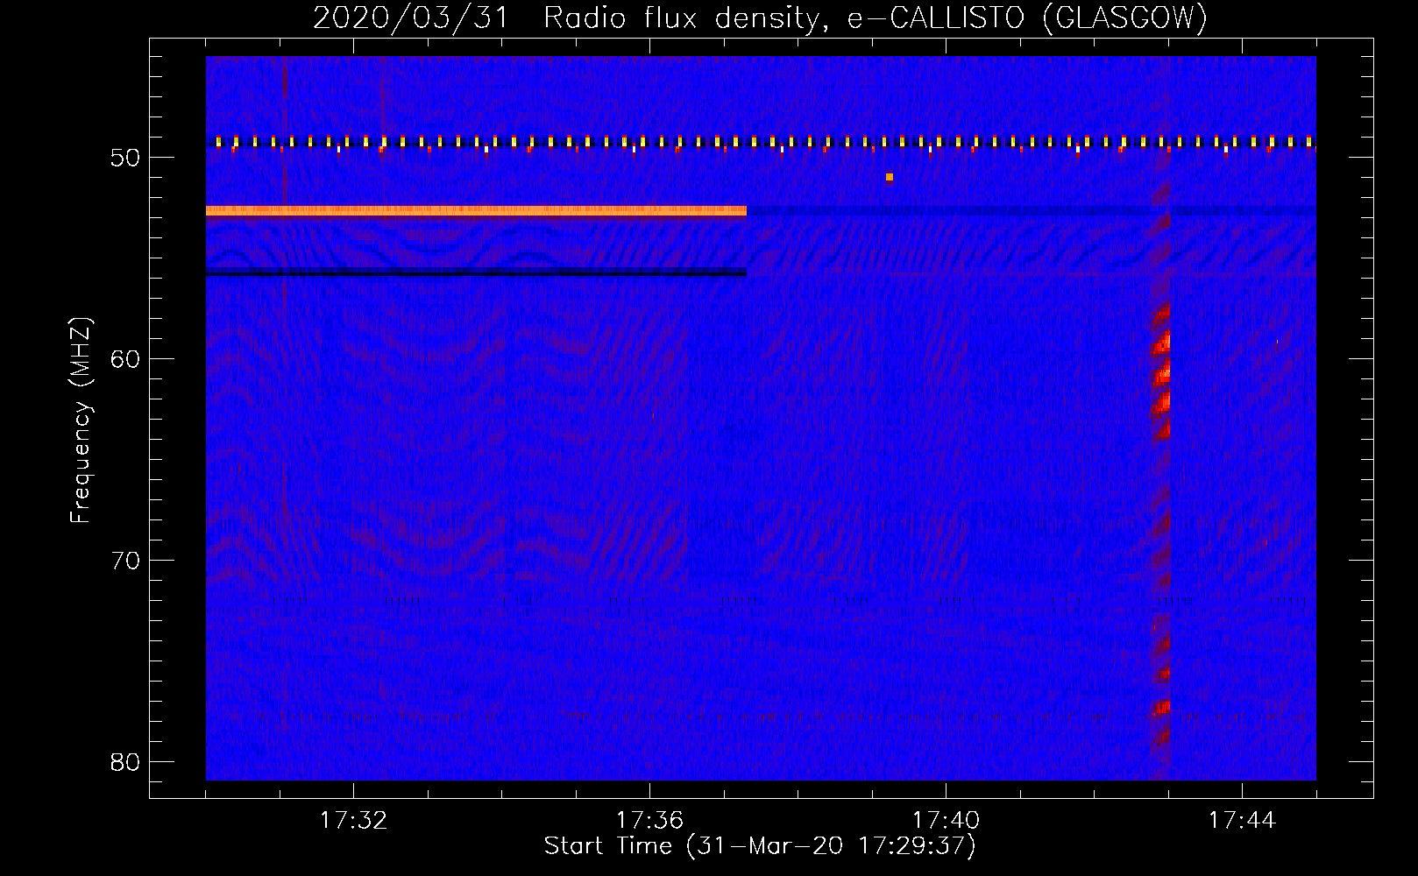
Task: Click the 70 MHz frequency tick label
Action: pyautogui.click(x=125, y=561)
